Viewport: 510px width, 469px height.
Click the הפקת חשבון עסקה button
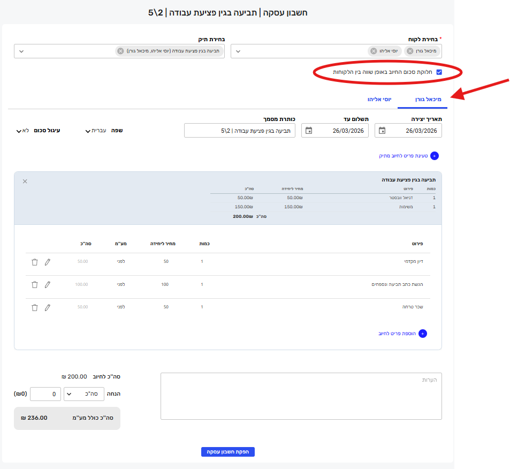point(228,452)
